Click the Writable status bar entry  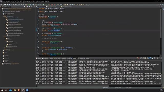click(x=106, y=88)
